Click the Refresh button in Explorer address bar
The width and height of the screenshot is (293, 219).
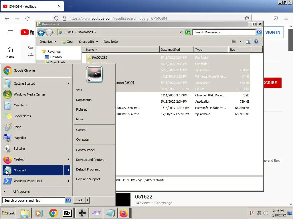pyautogui.click(x=188, y=32)
